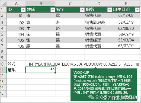141x103 pixels.
Task: Select the surname cell 袁
Action: click(40, 22)
